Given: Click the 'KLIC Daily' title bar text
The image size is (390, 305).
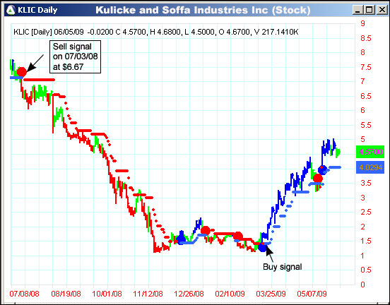Looking at the screenshot, I should pos(37,10).
